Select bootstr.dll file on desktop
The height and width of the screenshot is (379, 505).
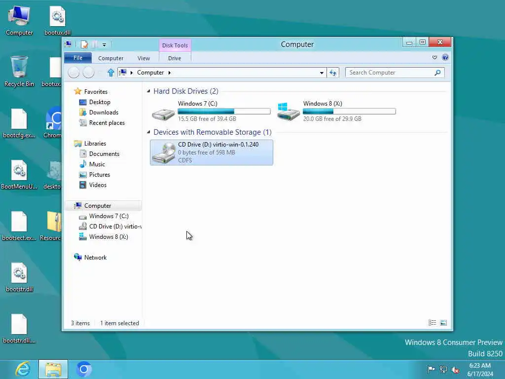coord(19,277)
